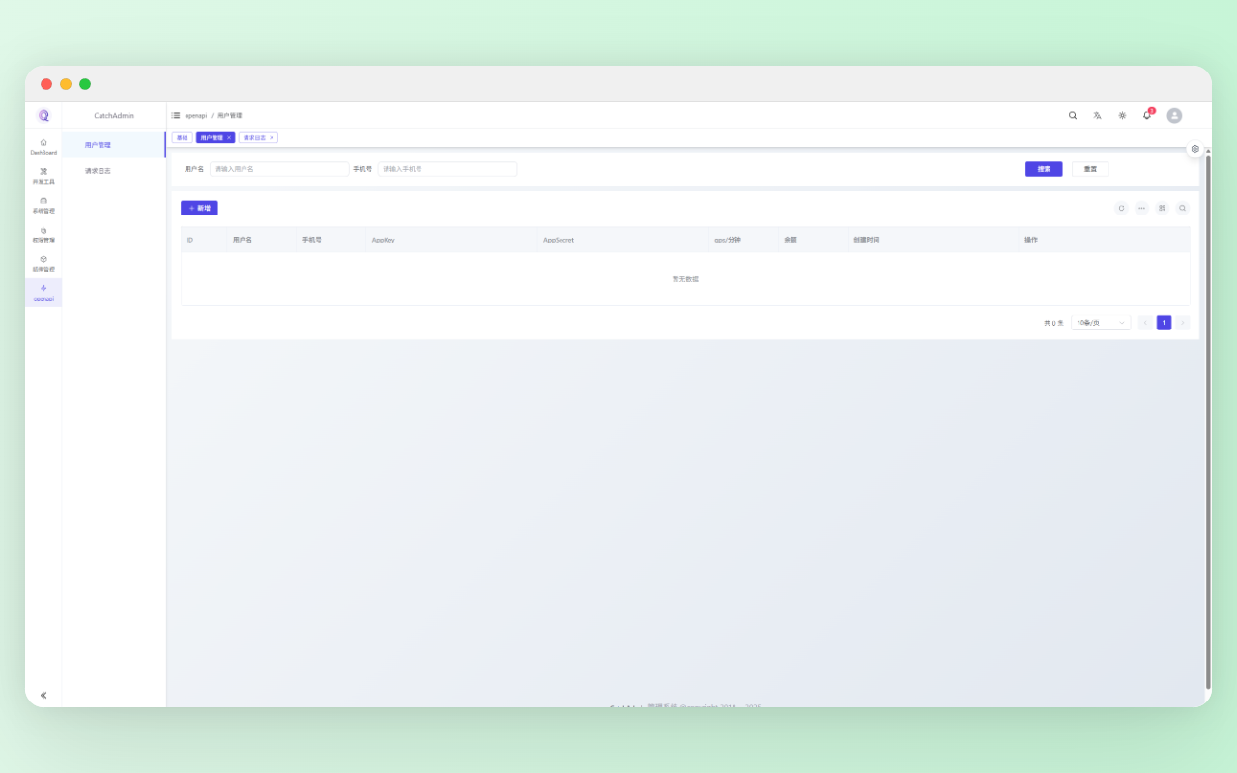Click the CatchAdmin logo icon
Screen dimensions: 1237x773
43,115
